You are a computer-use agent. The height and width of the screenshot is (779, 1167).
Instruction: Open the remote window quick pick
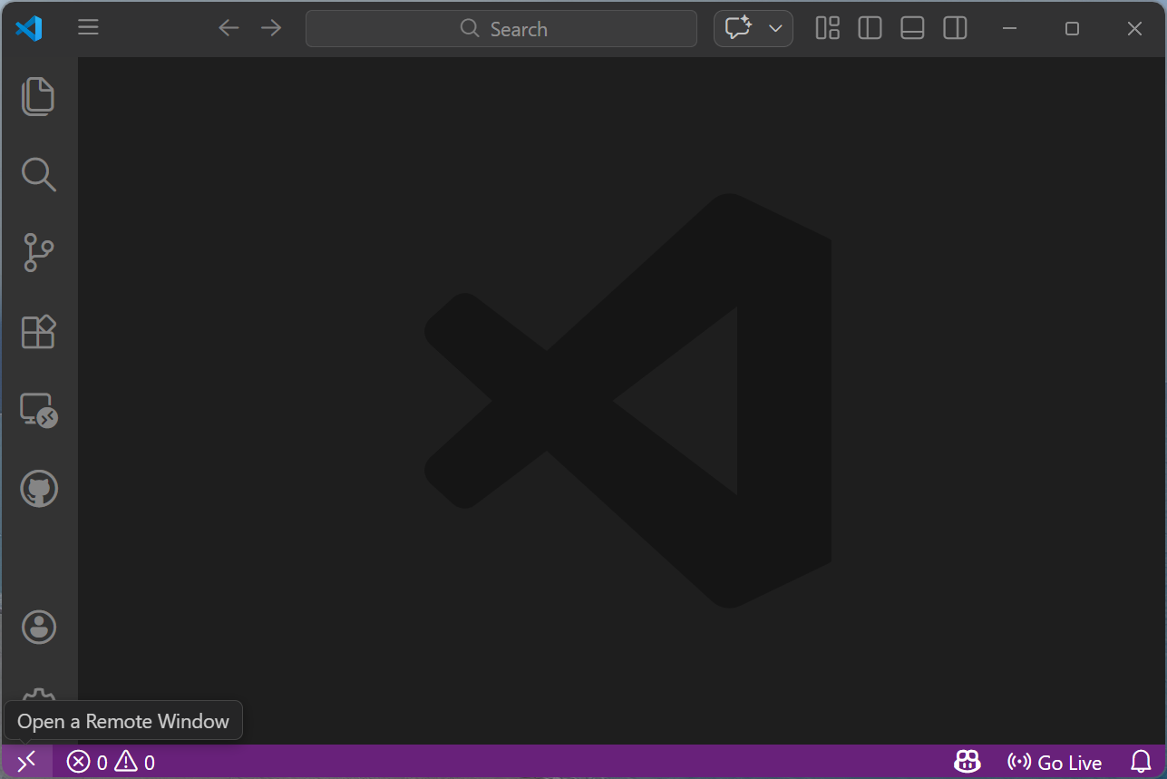[26, 762]
